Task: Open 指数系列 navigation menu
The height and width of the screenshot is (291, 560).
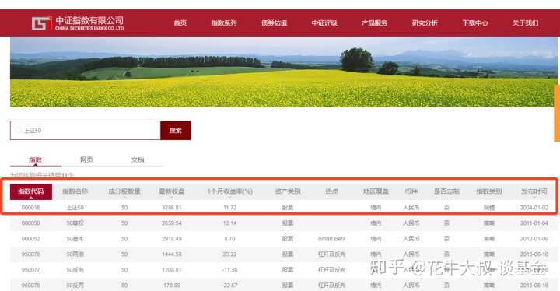Action: pyautogui.click(x=224, y=23)
